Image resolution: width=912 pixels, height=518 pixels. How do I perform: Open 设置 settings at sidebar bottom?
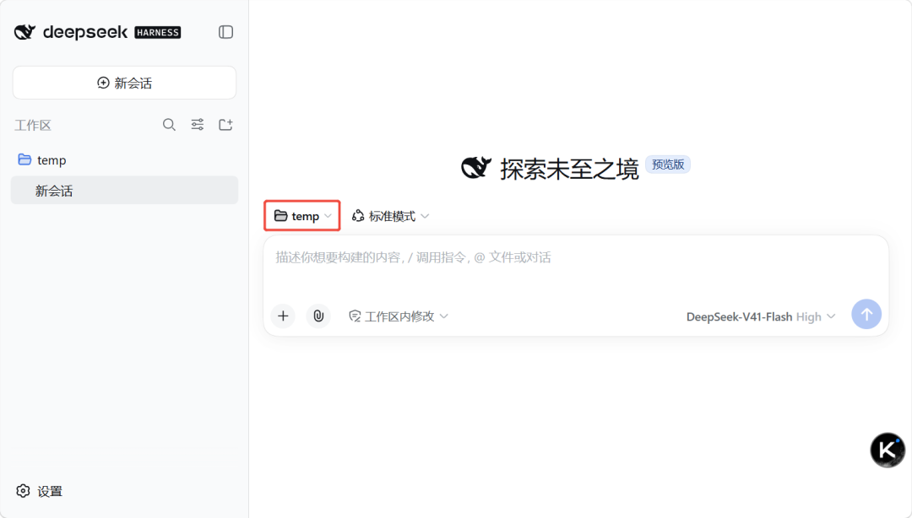40,491
